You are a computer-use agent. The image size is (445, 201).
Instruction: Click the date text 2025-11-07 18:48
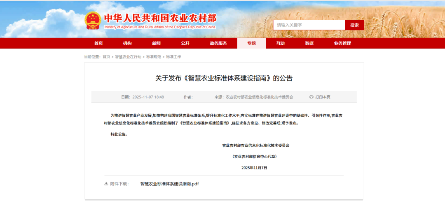pos(148,97)
